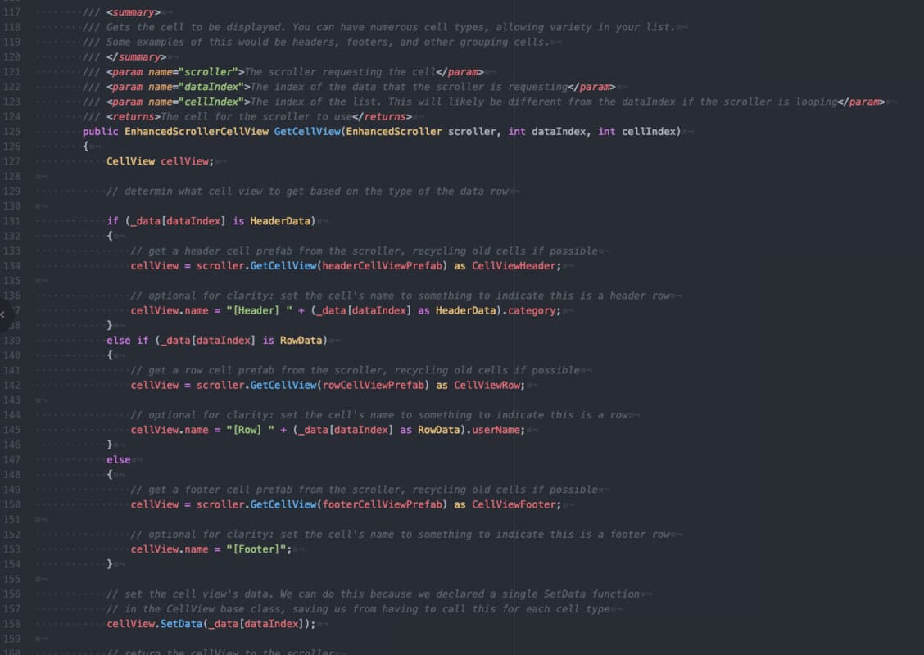
Task: Click the SetData method call
Action: pyautogui.click(x=184, y=624)
